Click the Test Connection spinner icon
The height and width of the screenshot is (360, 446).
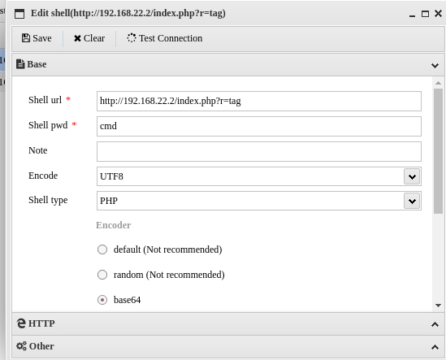click(x=132, y=38)
